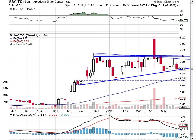The image size is (193, 140).
Task: Click the Dec label on time axis
Action: (x=97, y=111)
